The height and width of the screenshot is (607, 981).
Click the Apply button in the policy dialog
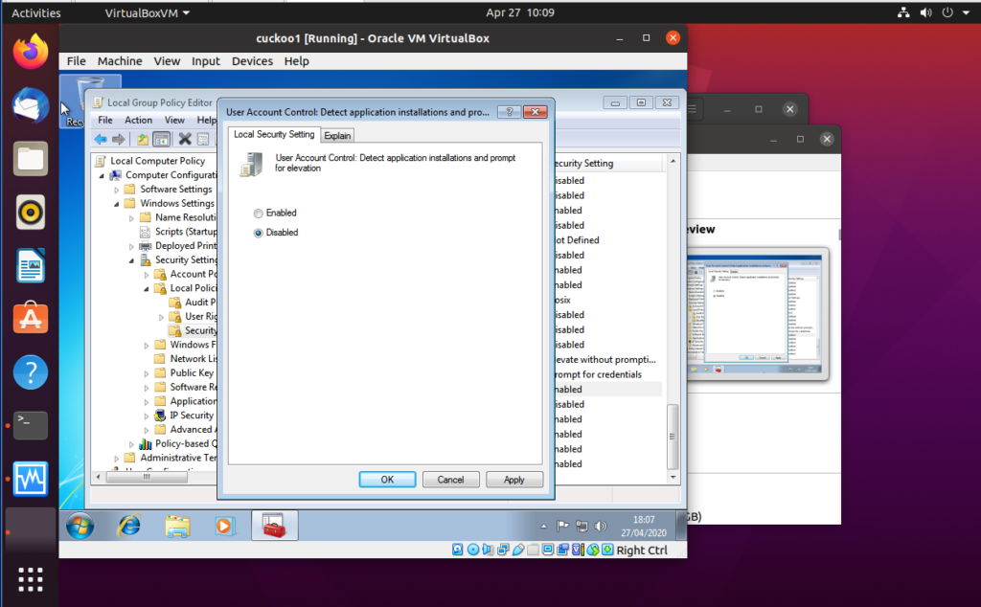click(x=514, y=479)
